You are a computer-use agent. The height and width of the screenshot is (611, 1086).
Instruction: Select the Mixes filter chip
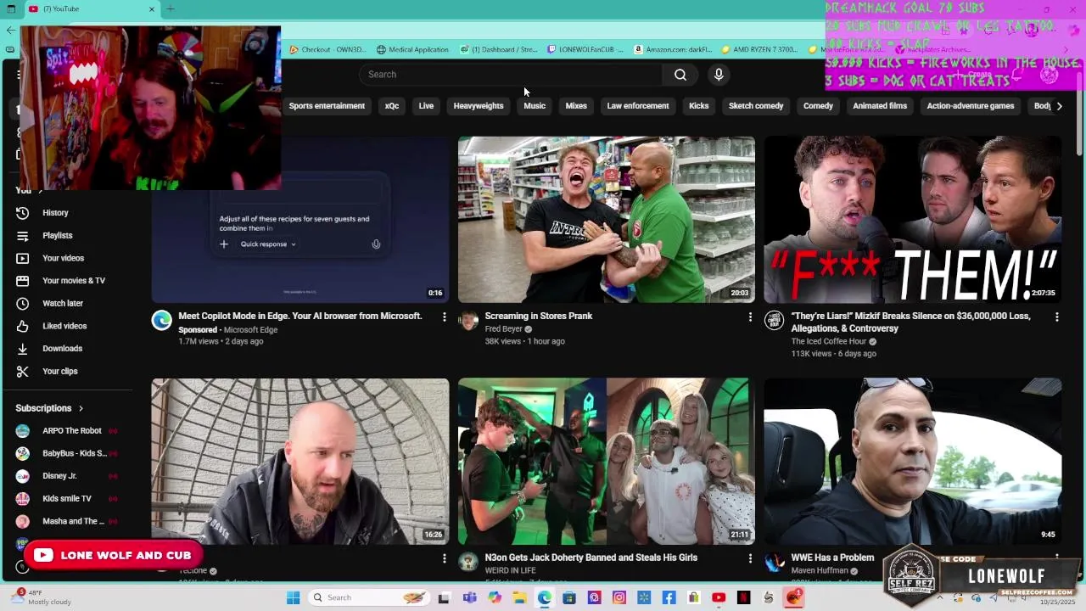coord(576,106)
